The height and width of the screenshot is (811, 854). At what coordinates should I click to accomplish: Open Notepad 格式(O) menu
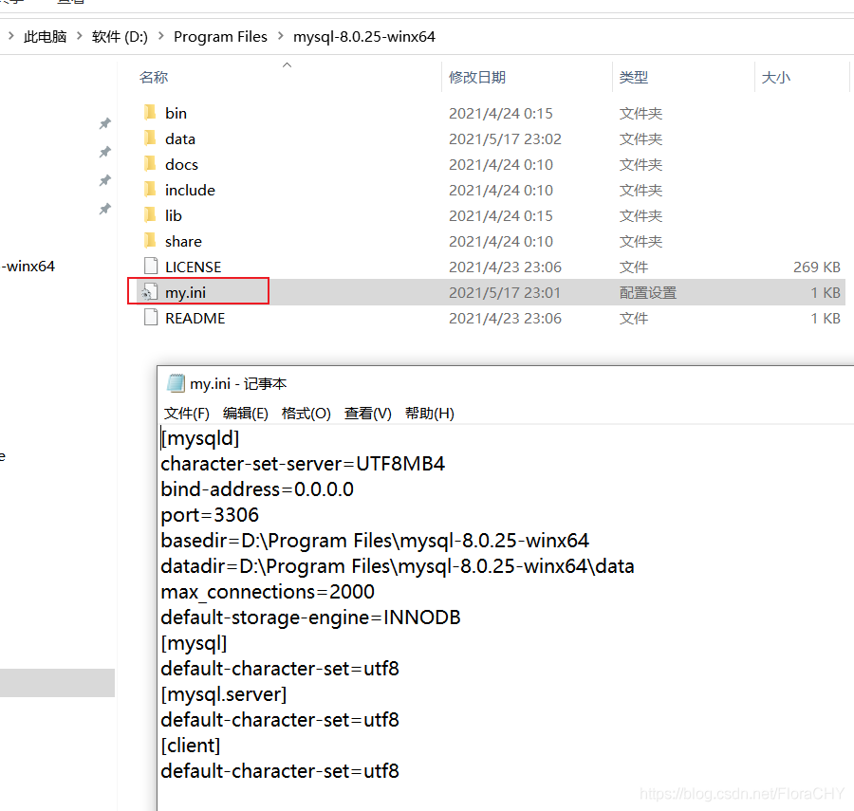(x=306, y=414)
